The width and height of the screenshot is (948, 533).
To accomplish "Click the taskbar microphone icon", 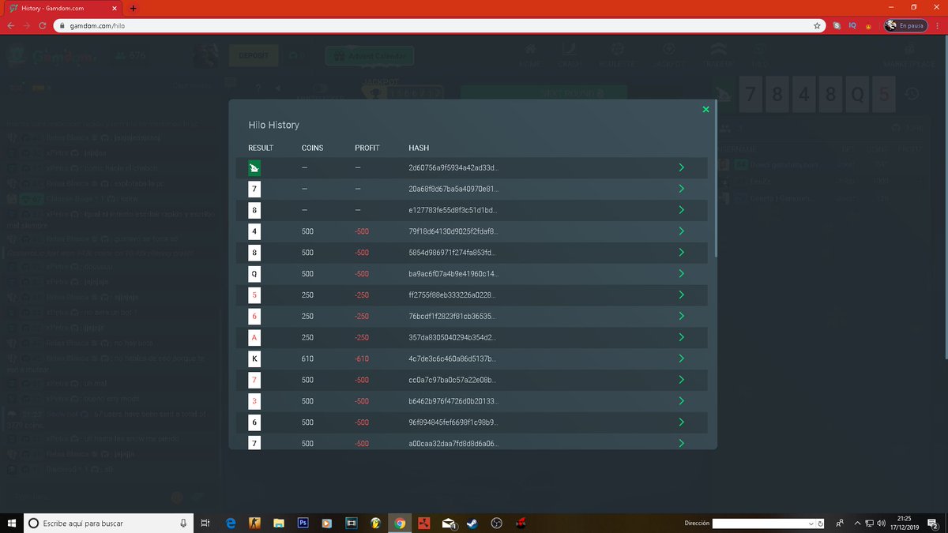I will [x=183, y=523].
